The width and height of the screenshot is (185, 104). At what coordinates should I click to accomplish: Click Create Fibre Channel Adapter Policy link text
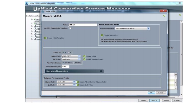pyautogui.click(x=93, y=82)
